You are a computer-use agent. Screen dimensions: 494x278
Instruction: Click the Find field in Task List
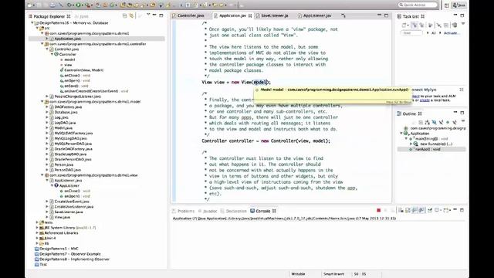pos(411,32)
